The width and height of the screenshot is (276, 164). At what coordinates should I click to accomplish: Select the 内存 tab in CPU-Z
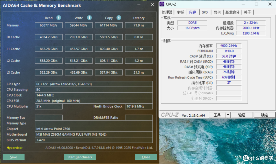[193, 12]
